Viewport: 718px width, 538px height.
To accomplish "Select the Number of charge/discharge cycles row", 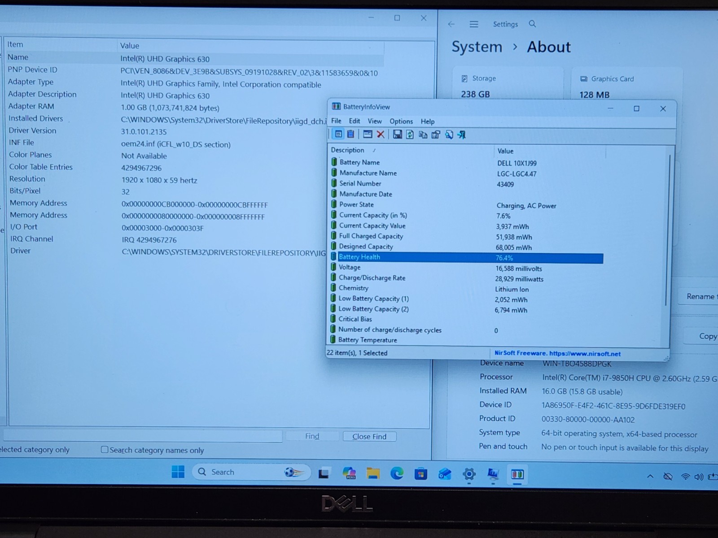I will point(467,330).
